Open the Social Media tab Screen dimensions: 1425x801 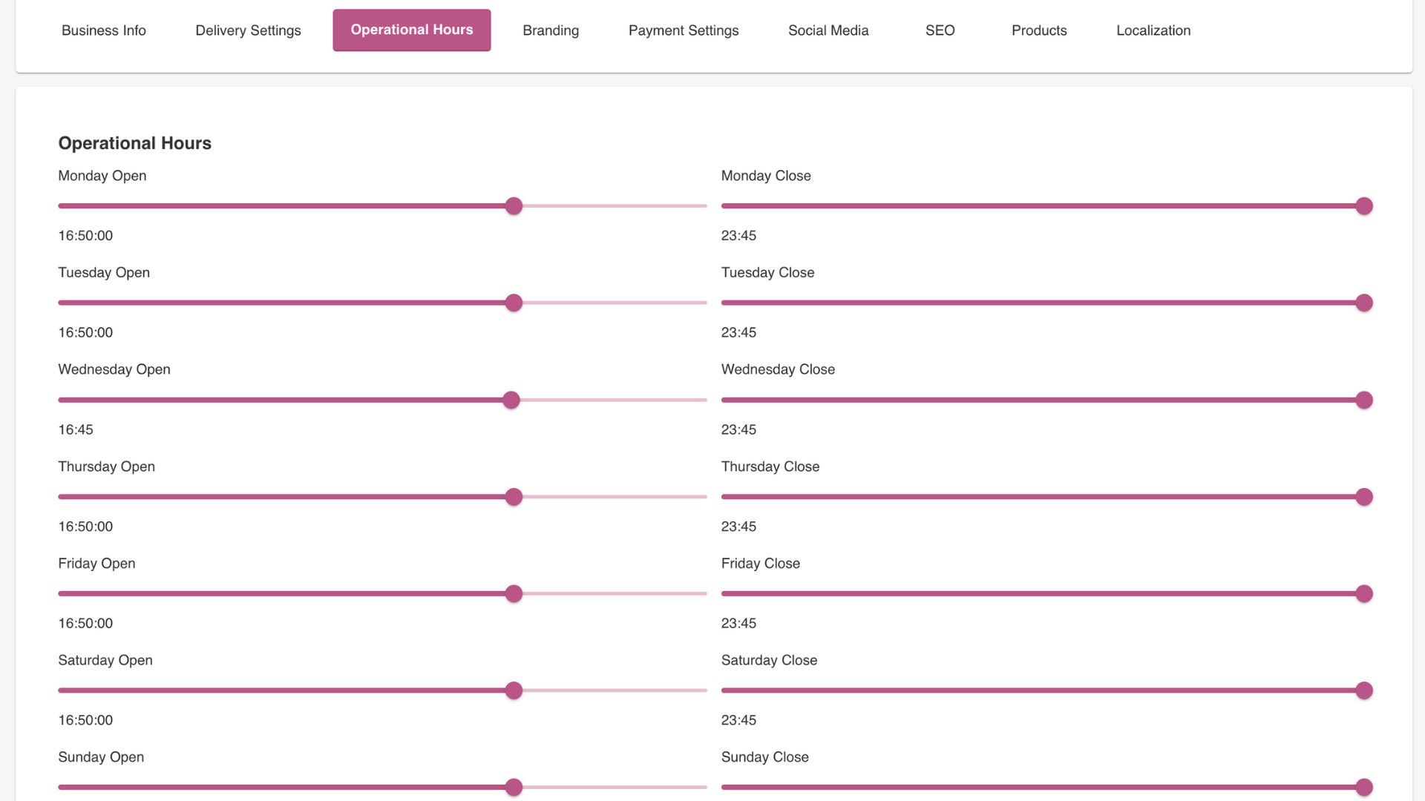tap(828, 30)
